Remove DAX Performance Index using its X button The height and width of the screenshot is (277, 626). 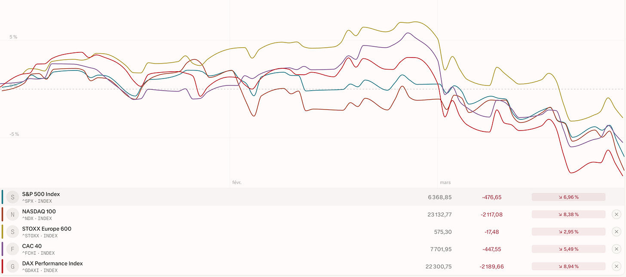[x=617, y=266]
